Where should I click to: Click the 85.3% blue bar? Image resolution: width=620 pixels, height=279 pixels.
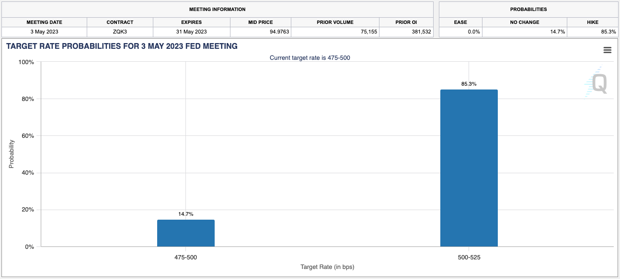469,168
